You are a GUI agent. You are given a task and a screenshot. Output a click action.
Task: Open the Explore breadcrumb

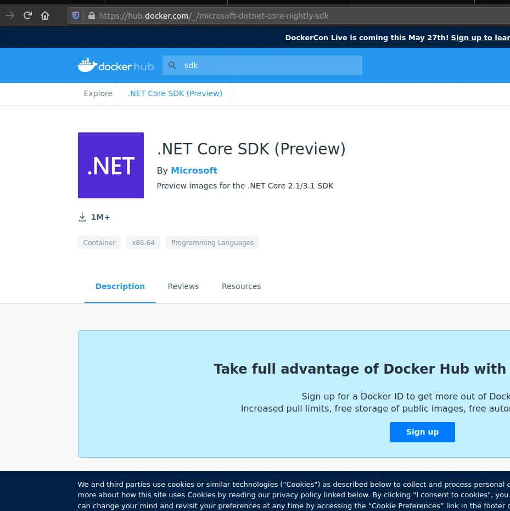tap(98, 93)
